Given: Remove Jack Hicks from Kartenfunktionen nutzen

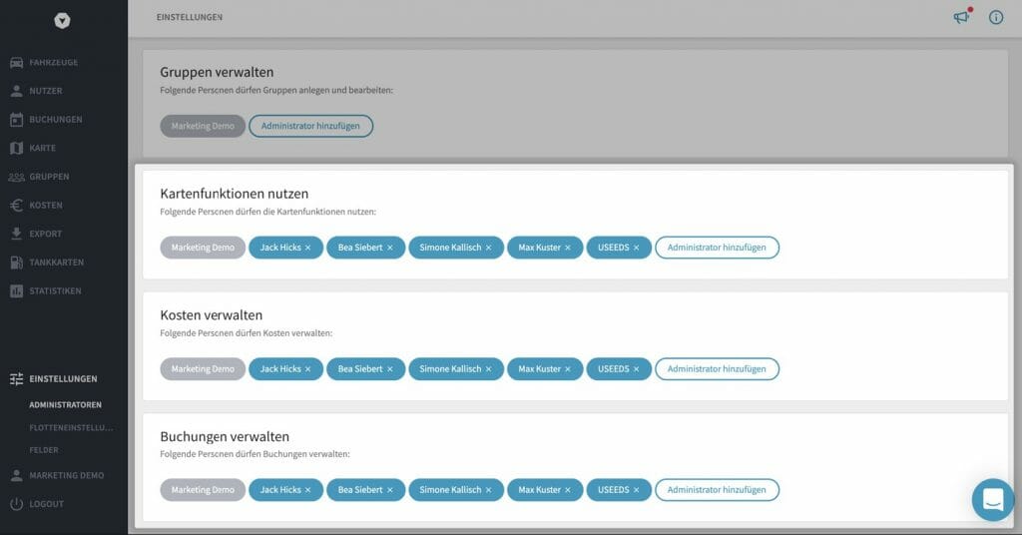Looking at the screenshot, I should click(x=307, y=248).
